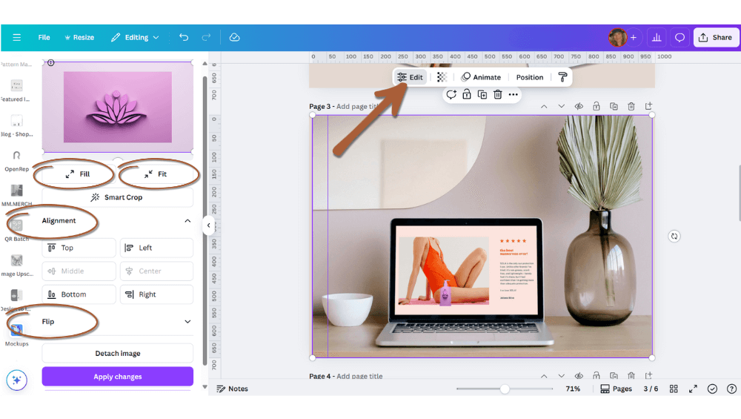Align image to Bottom
Screen dimensions: 741x419
click(79, 294)
